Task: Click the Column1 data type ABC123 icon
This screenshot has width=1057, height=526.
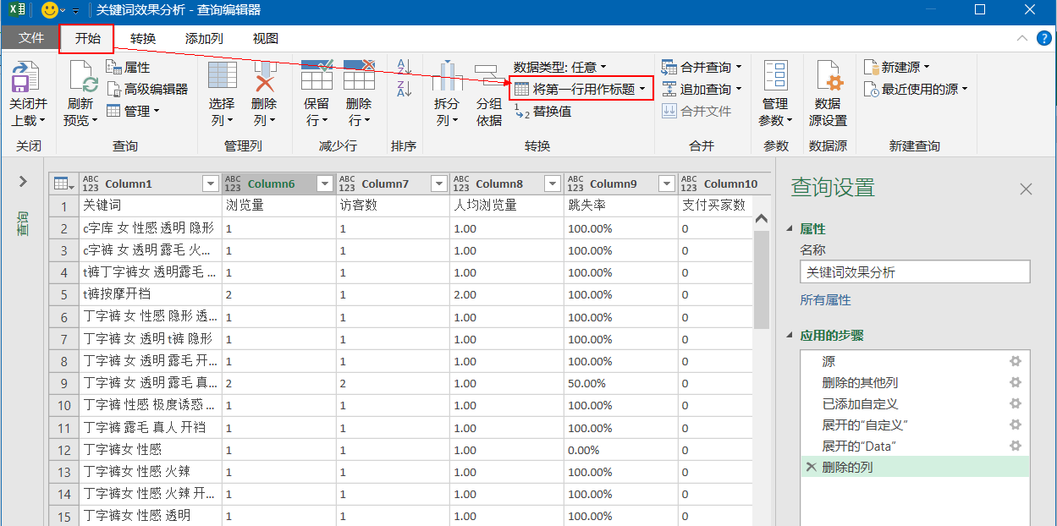Action: [91, 184]
